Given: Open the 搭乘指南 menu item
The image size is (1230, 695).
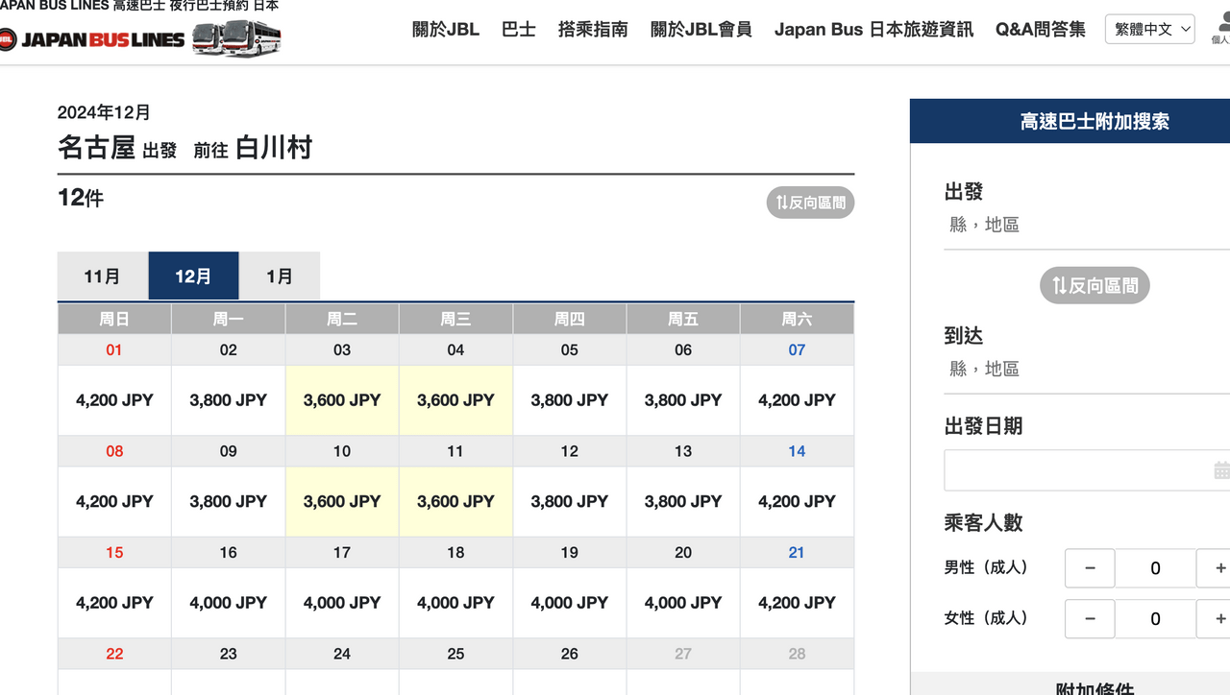Looking at the screenshot, I should [593, 30].
